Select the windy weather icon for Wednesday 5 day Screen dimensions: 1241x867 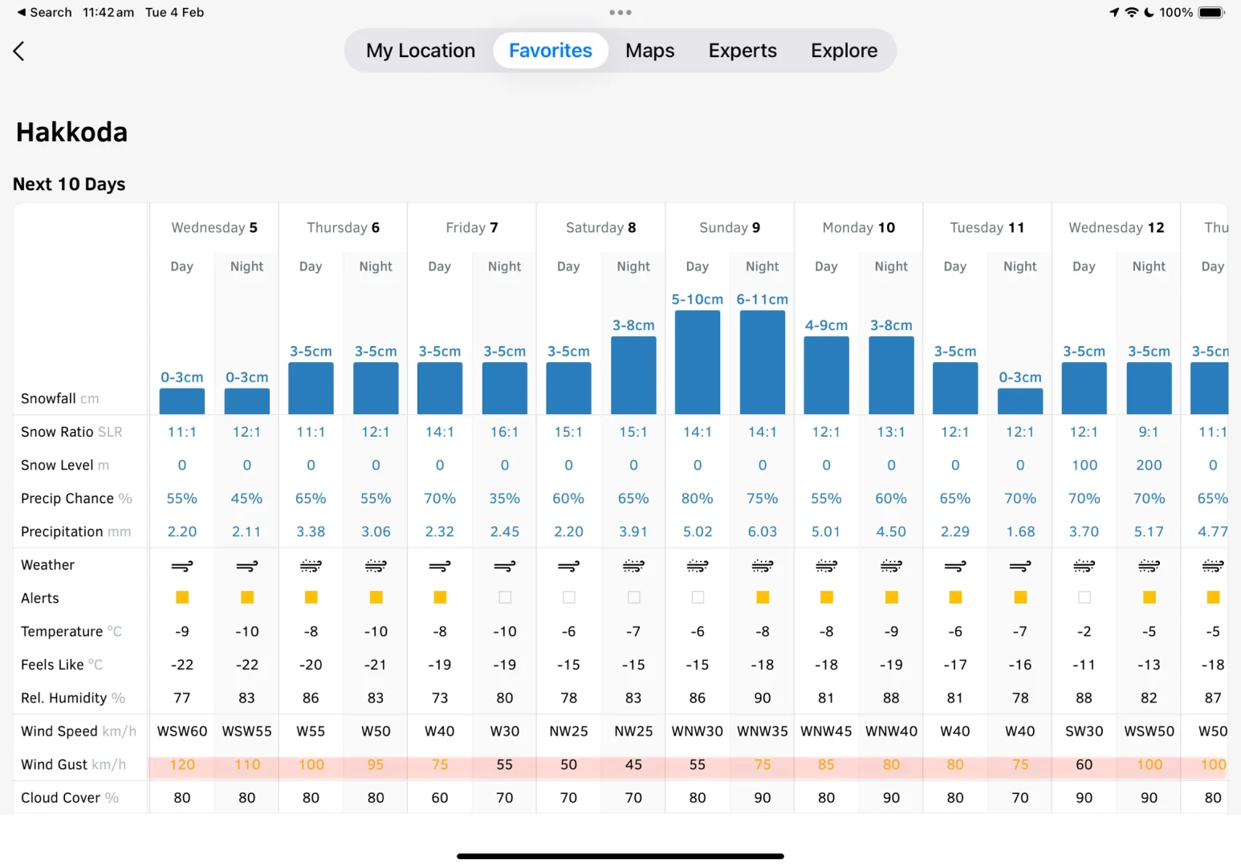(x=181, y=566)
